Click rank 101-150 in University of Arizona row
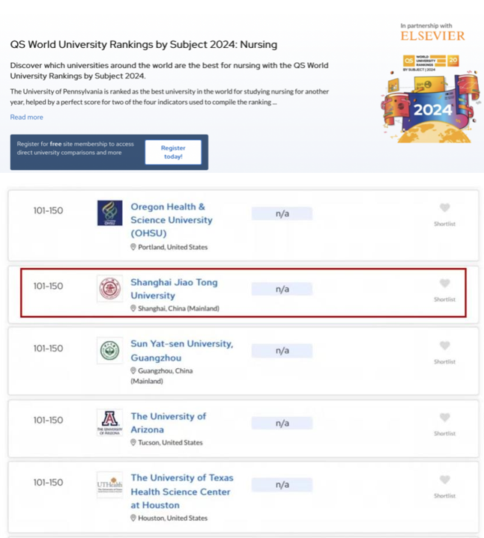Screen dimensions: 484x538 (x=48, y=421)
